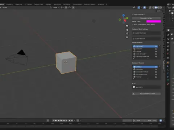Open the Tool properties tab icon
Viewport: 174px width, 130px height.
click(x=168, y=35)
